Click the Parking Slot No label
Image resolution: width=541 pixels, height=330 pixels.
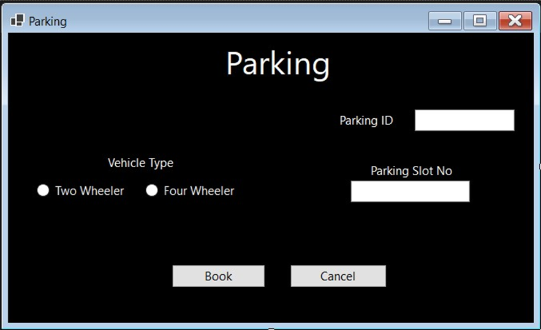click(411, 171)
